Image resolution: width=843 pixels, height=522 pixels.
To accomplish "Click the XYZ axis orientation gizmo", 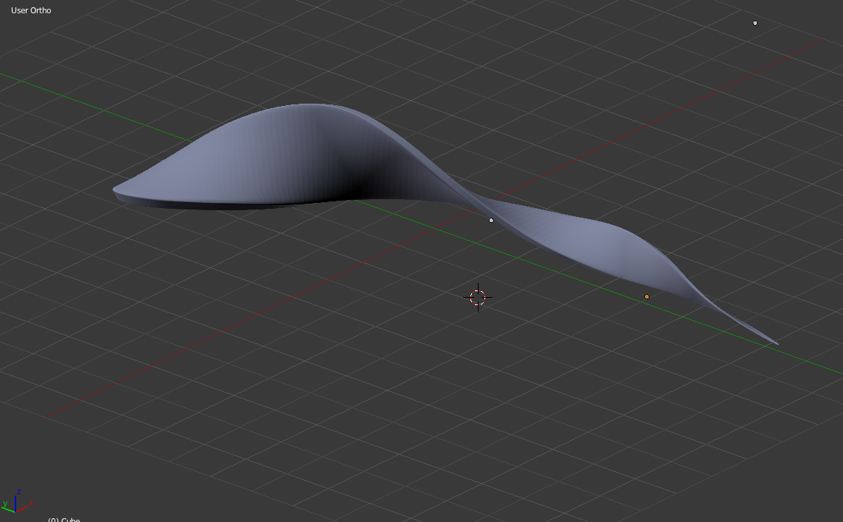I will point(17,501).
